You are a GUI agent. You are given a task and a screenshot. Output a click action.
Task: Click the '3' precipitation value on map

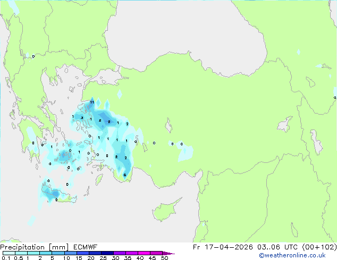click(x=82, y=118)
